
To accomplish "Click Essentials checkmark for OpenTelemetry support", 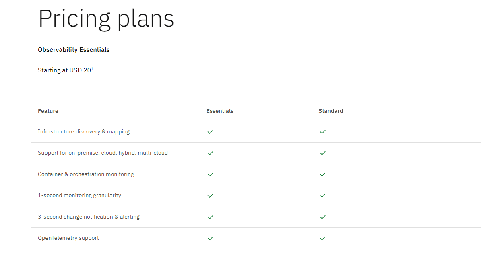I will (210, 238).
